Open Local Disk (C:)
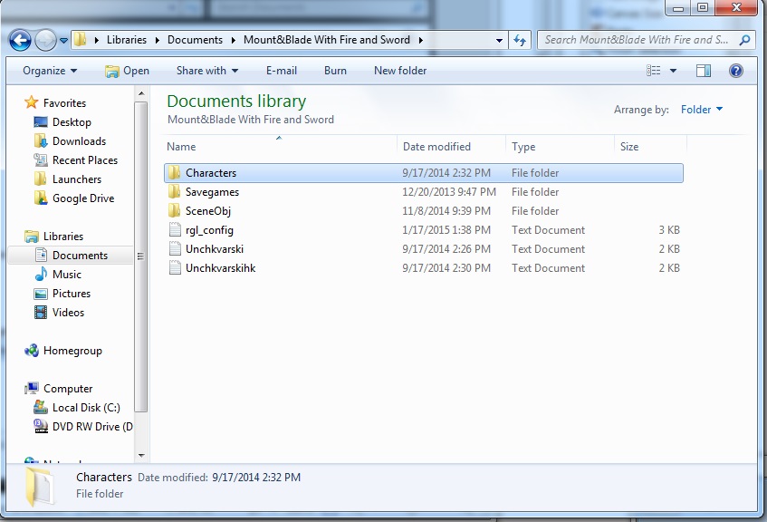Screen dimensions: 767x522 click(x=86, y=408)
